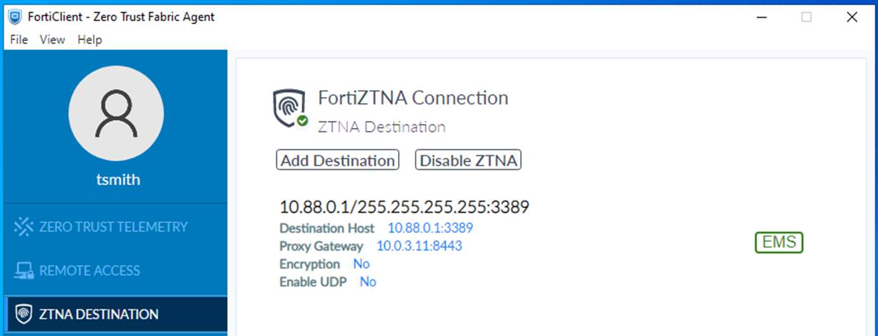Click the Zero Trust Telemetry sidebar icon
Image resolution: width=878 pixels, height=336 pixels.
24,227
